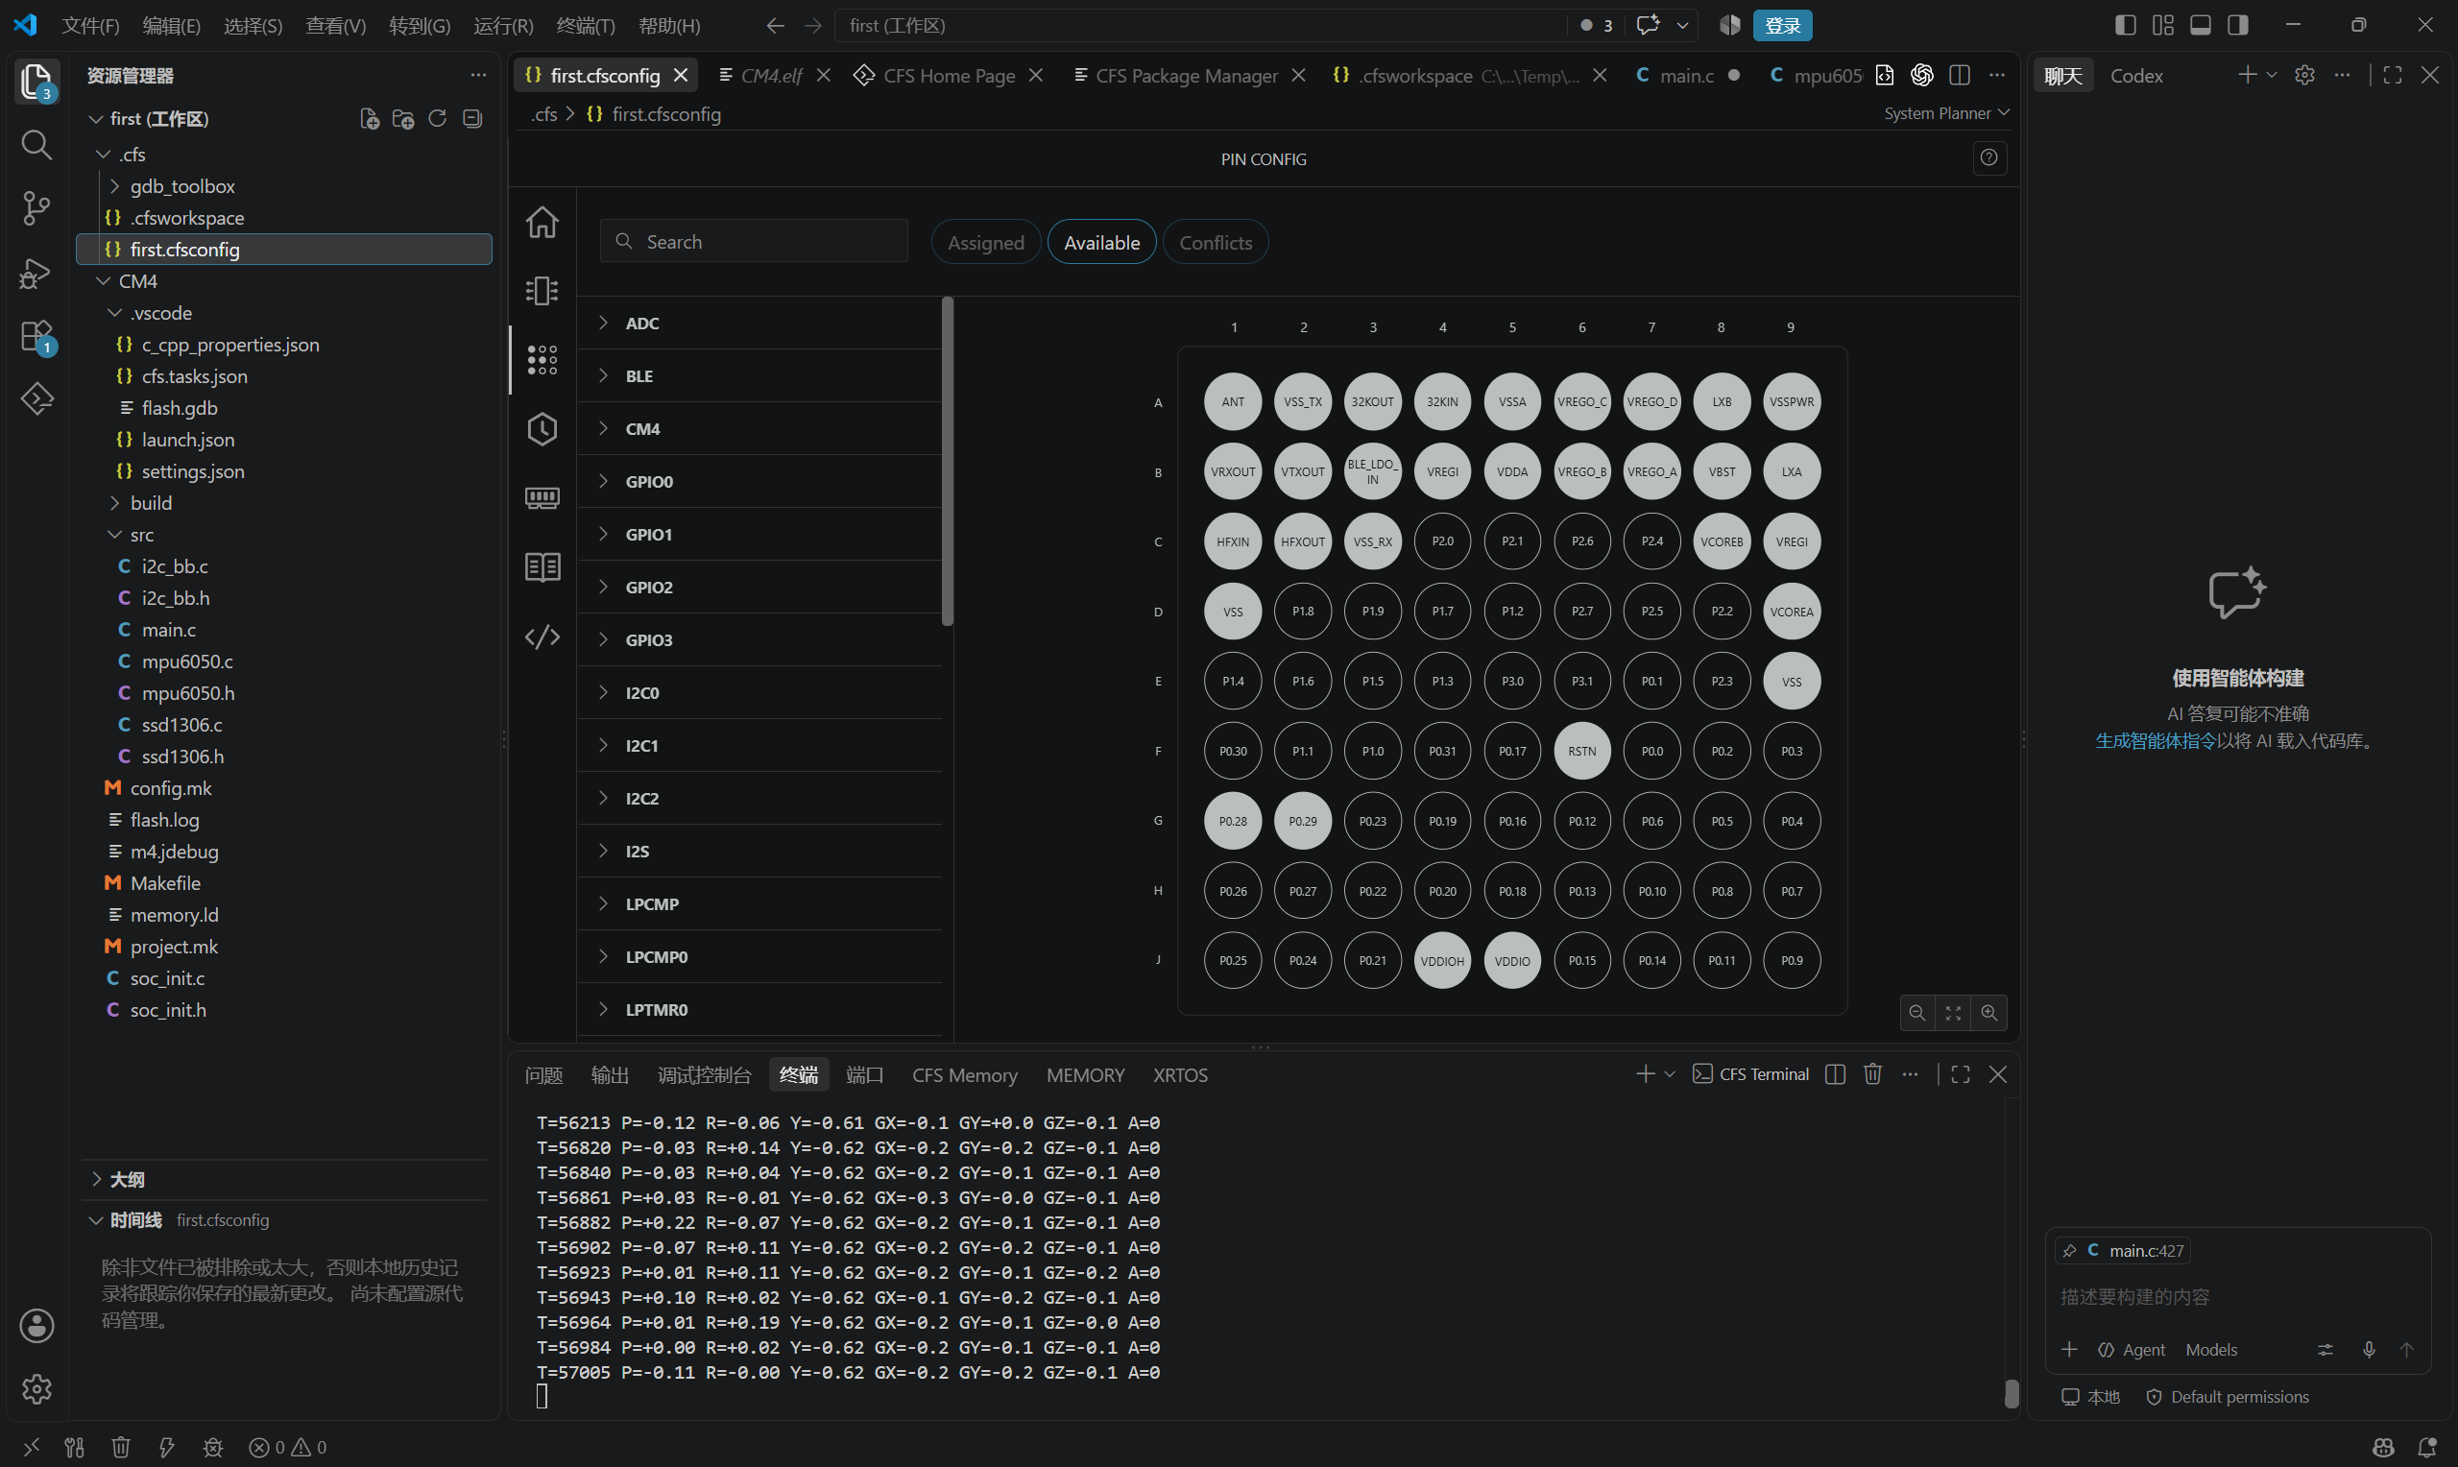Screen dimensions: 2458x1467
Task: Expand the build folder
Action: [283, 503]
